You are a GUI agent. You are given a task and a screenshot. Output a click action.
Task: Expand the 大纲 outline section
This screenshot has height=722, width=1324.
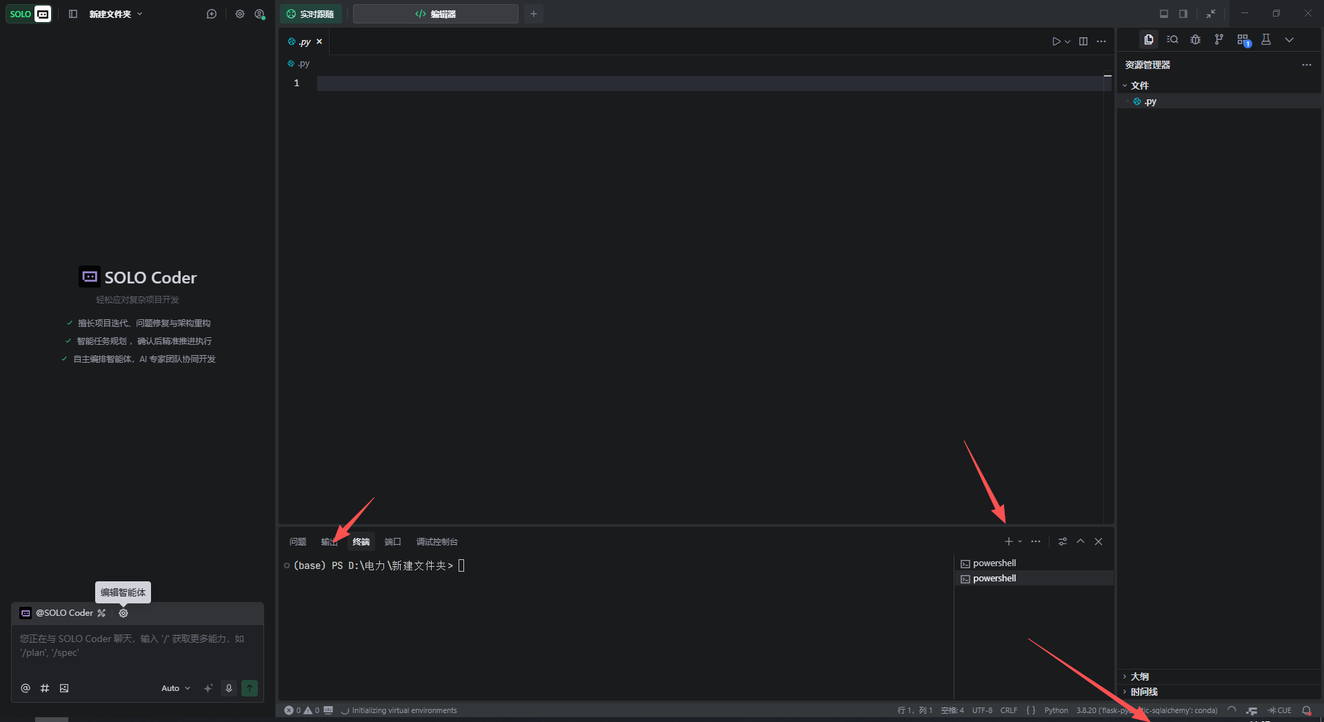[1219, 676]
